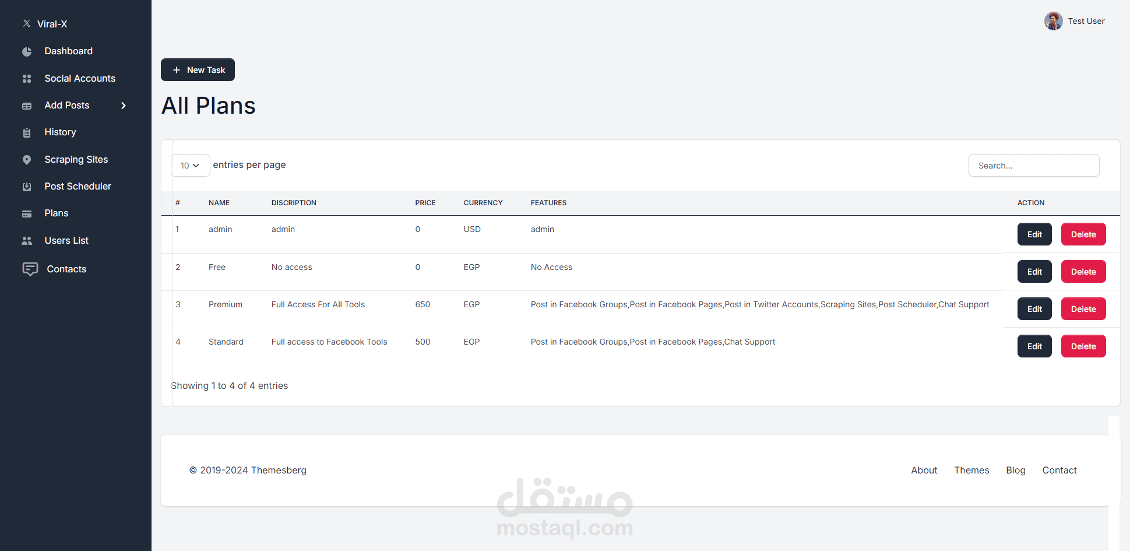Image resolution: width=1130 pixels, height=551 pixels.
Task: Open Plans in the sidebar
Action: coord(56,213)
